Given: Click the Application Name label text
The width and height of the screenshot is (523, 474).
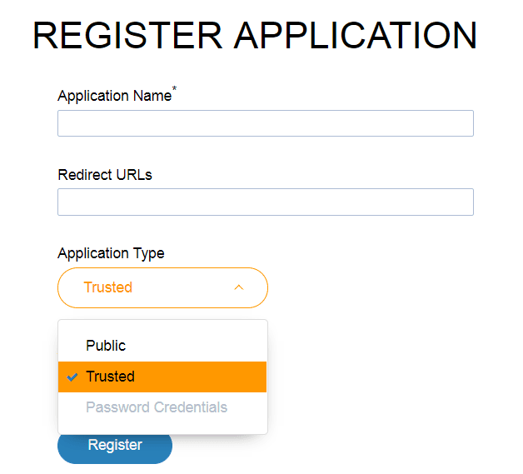Looking at the screenshot, I should coord(114,96).
